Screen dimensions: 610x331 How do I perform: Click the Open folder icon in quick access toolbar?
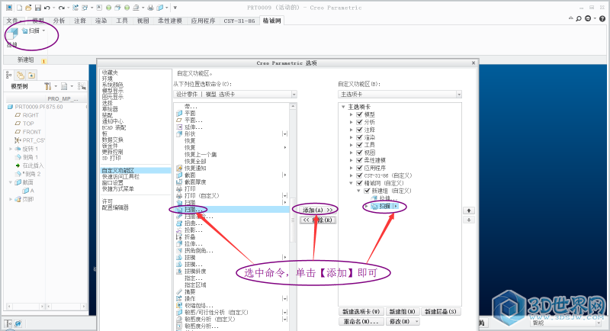click(x=28, y=8)
